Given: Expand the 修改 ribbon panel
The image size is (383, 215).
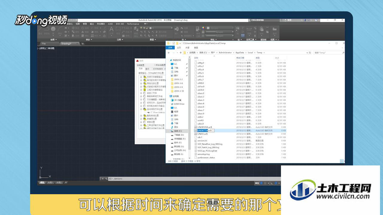Looking at the screenshot, I should coord(89,39).
